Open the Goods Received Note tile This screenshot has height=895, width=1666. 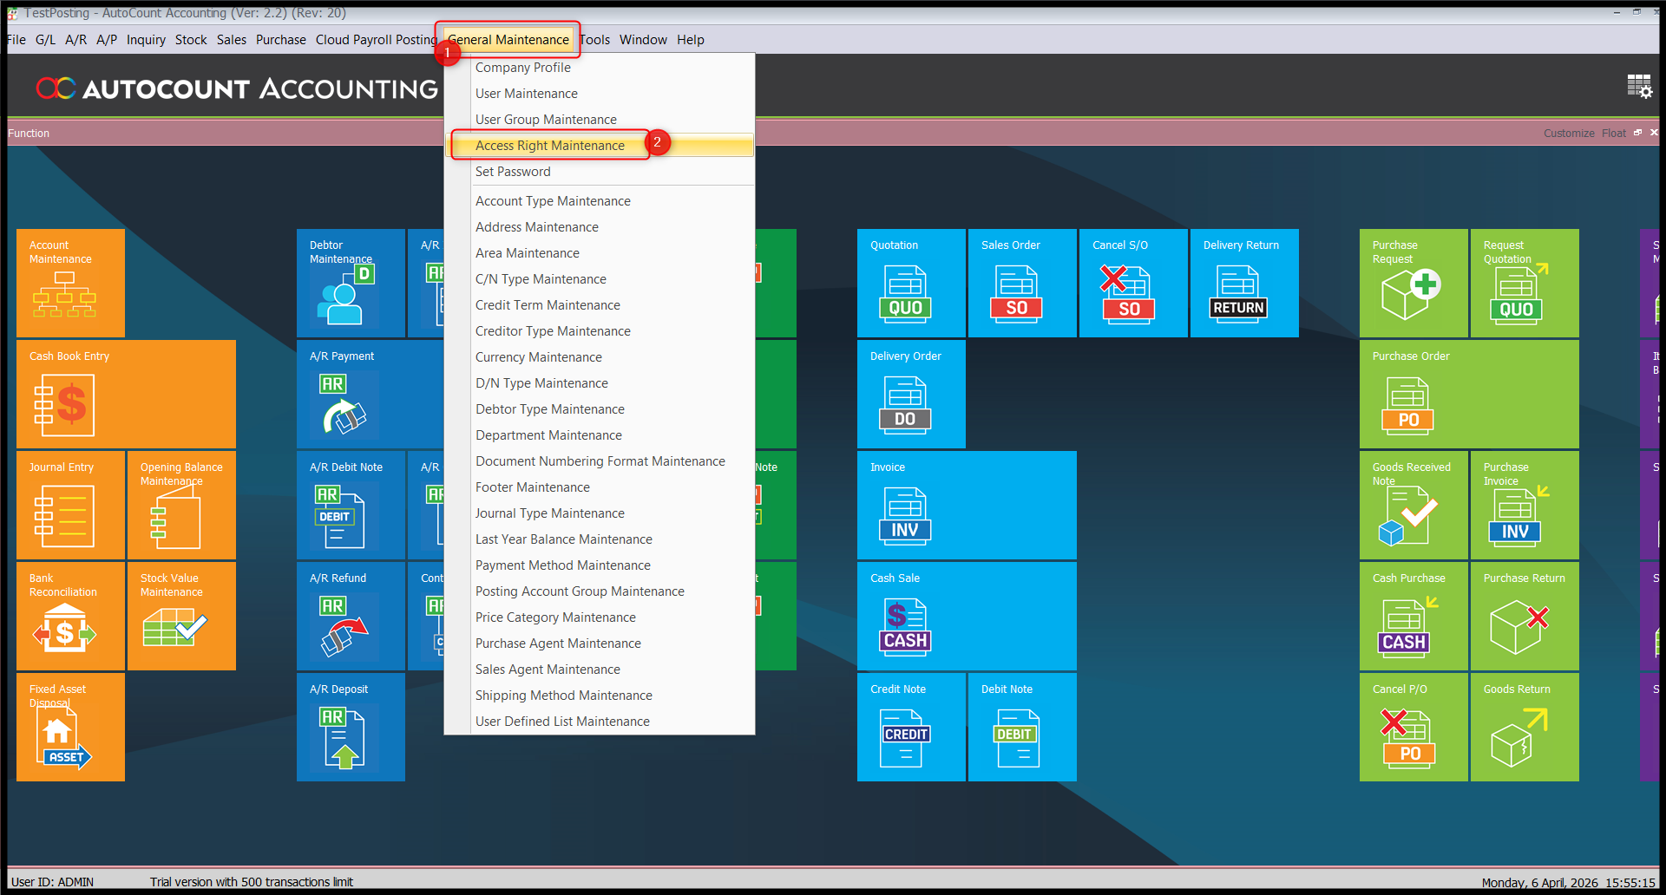[1413, 505]
